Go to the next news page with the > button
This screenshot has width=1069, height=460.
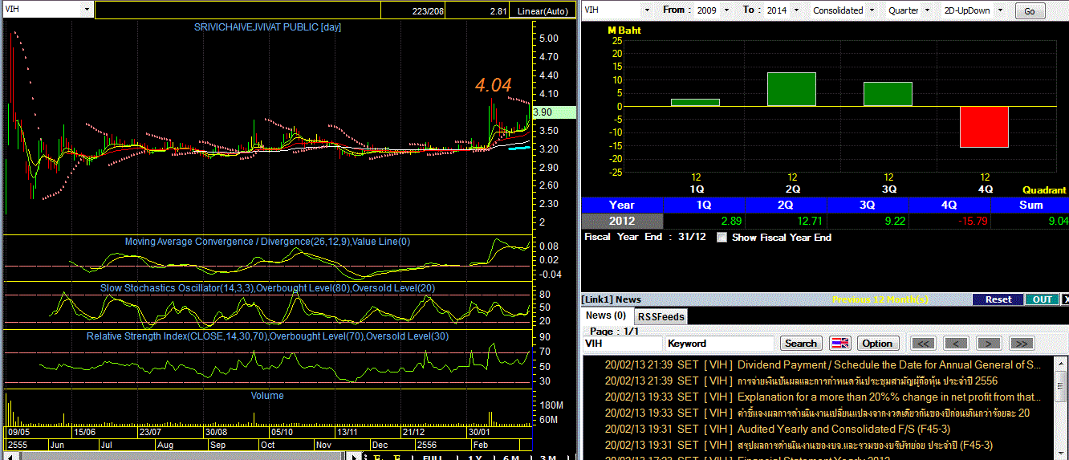(x=988, y=344)
